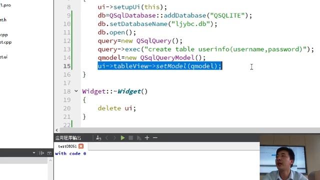320x180 pixels.
Task: Zoom in the application output text
Action: (x=147, y=138)
